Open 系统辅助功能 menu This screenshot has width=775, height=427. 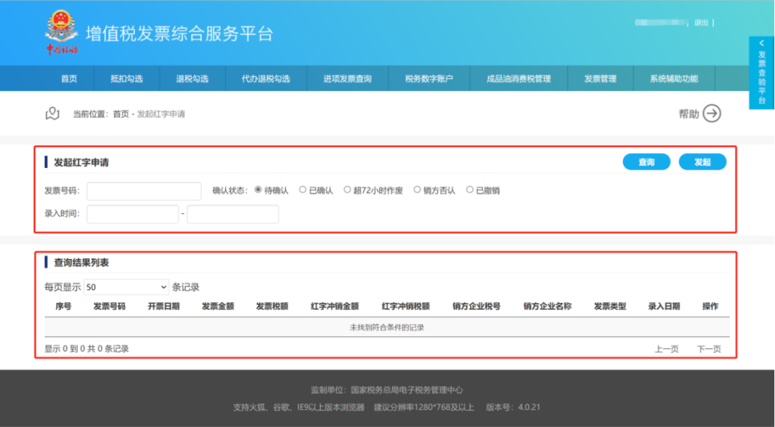pos(674,79)
